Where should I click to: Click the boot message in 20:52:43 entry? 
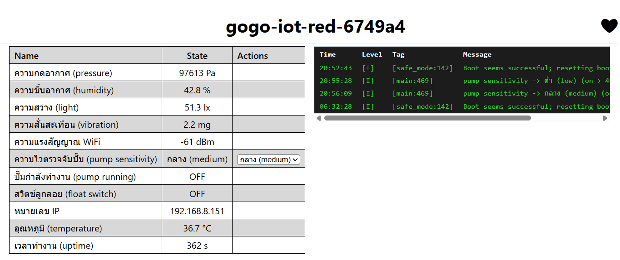point(536,68)
